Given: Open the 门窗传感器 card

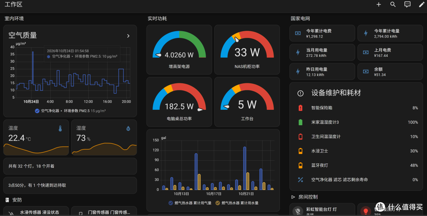Looking at the screenshot, I should pos(104,211).
